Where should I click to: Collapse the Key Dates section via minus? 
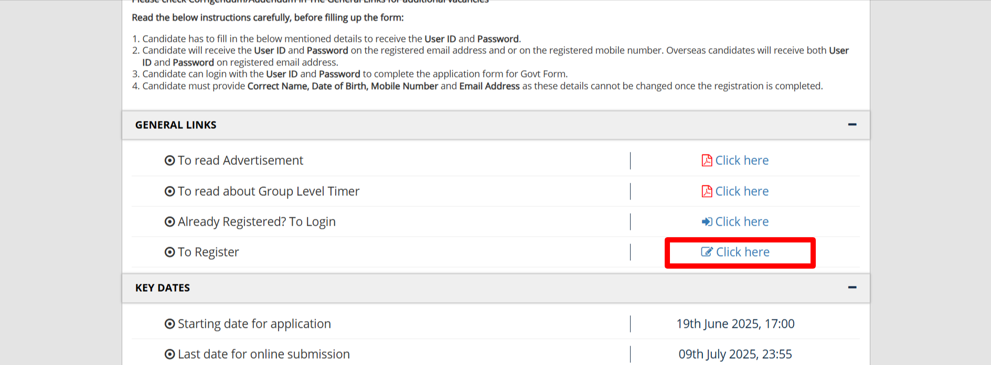[852, 287]
